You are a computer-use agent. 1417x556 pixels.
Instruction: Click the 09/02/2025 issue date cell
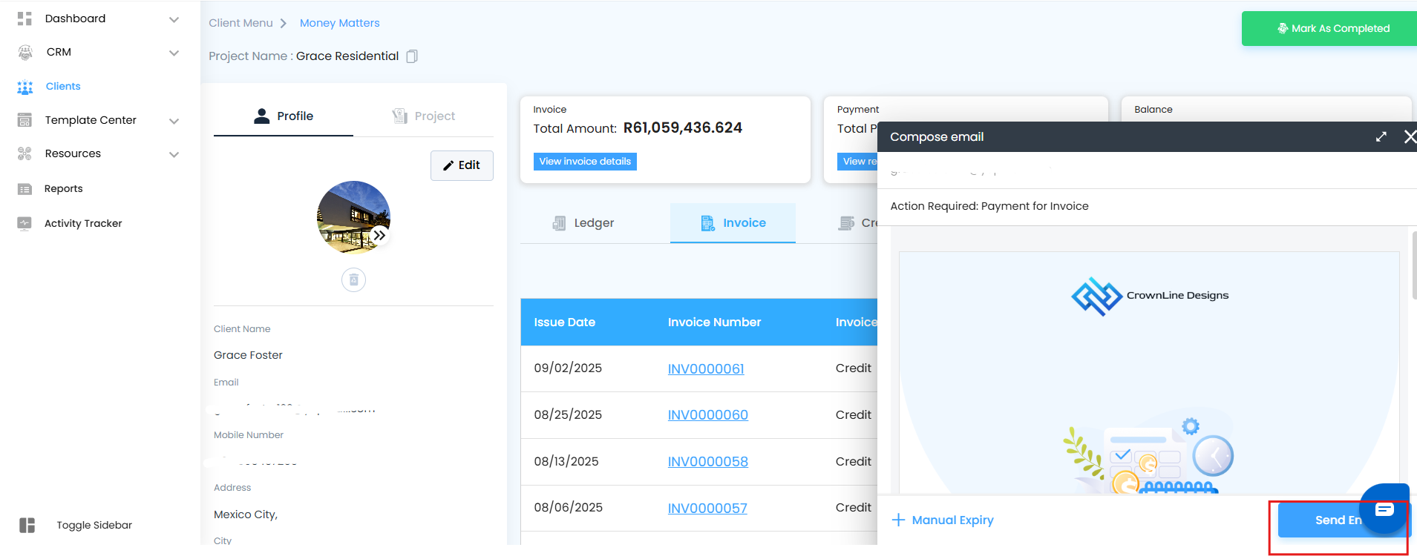pos(568,368)
